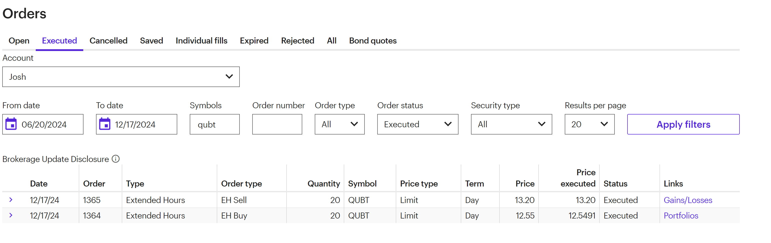
Task: Click the Symbols field containing qubt
Action: pos(214,124)
